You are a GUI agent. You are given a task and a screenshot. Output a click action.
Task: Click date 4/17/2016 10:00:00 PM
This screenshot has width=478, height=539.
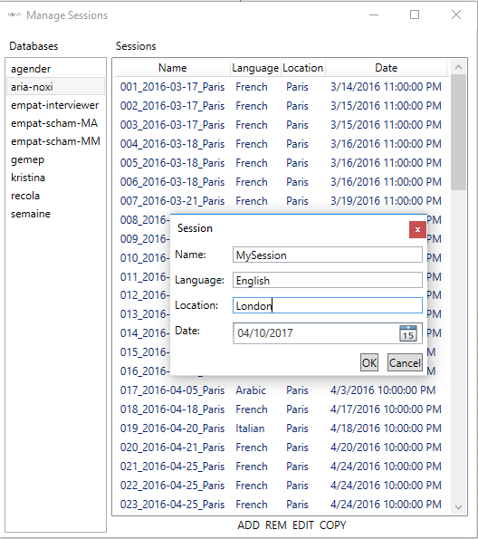point(386,409)
